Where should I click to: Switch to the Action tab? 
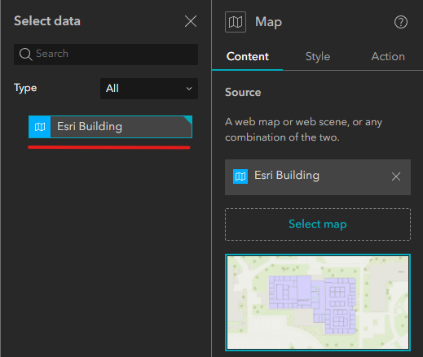388,57
